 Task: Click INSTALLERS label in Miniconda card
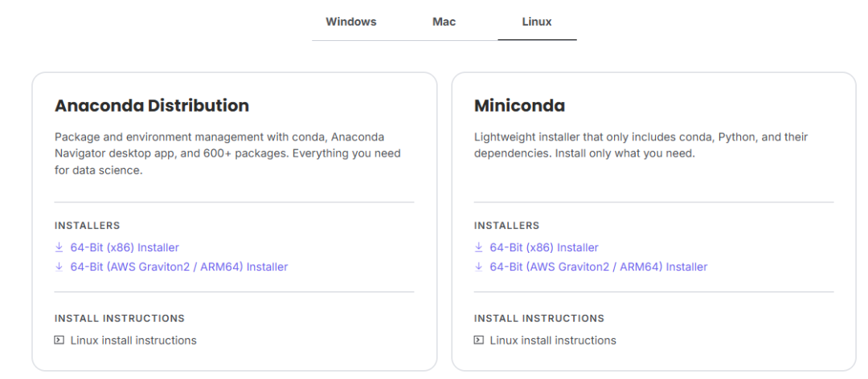coord(507,226)
